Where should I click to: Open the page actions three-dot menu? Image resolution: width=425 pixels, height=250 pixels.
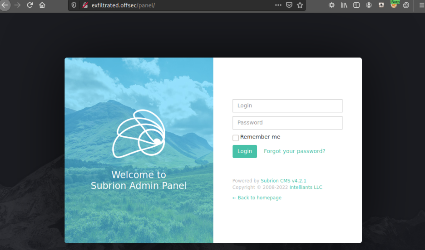(x=278, y=5)
